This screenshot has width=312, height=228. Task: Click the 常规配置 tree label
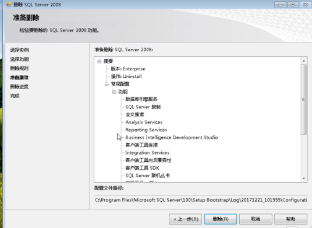pos(120,84)
